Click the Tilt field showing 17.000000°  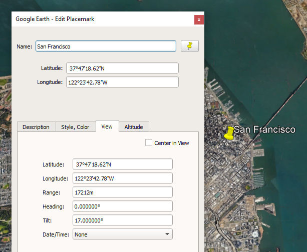[123, 220]
